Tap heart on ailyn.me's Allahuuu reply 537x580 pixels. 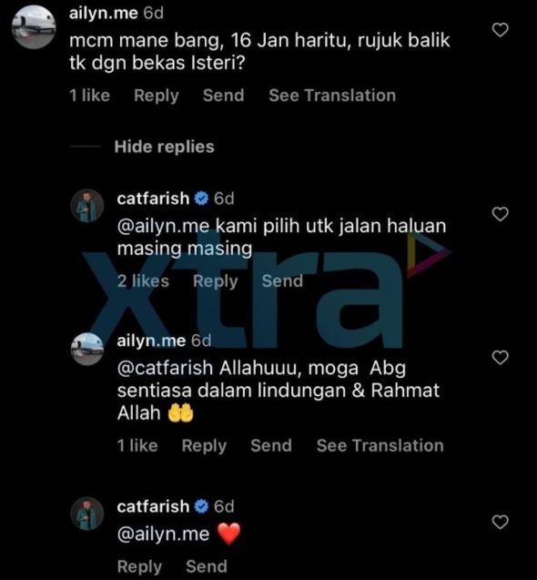coord(501,357)
